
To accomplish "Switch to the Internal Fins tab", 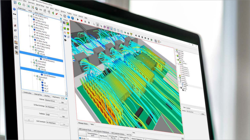I will point(38,94).
